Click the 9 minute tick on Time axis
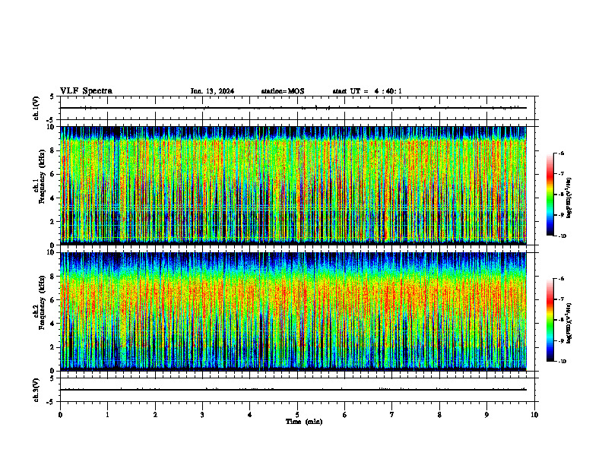Image resolution: width=602 pixels, height=465 pixels. (x=486, y=415)
